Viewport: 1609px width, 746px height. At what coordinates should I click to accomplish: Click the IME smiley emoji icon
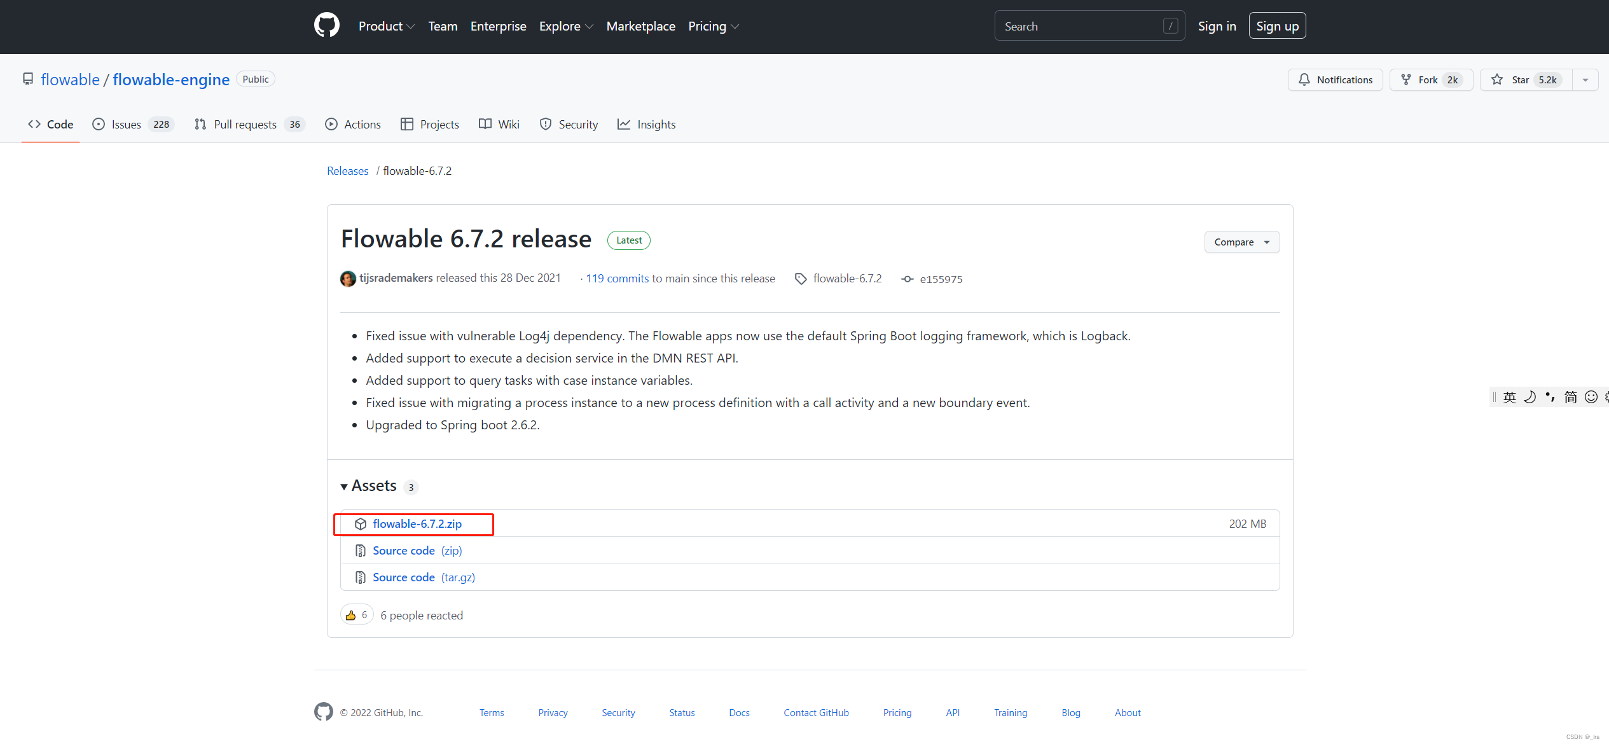pyautogui.click(x=1591, y=397)
